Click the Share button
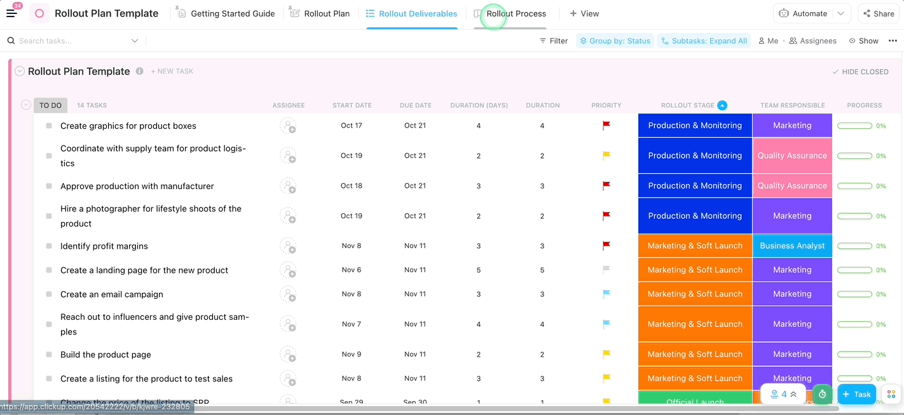 pos(878,13)
